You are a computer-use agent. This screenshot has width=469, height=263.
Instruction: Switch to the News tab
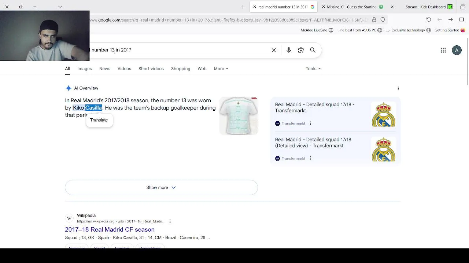coord(105,69)
